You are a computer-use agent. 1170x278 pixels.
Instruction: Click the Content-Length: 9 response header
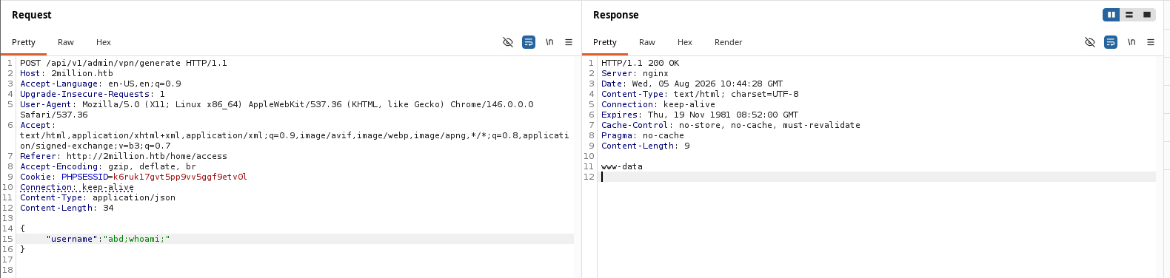(645, 146)
